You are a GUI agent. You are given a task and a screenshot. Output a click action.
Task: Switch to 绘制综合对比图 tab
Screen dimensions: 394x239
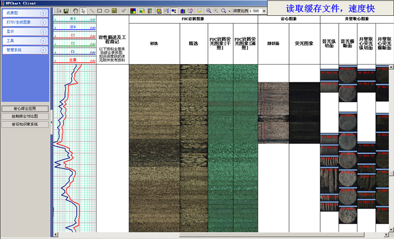tap(25, 116)
